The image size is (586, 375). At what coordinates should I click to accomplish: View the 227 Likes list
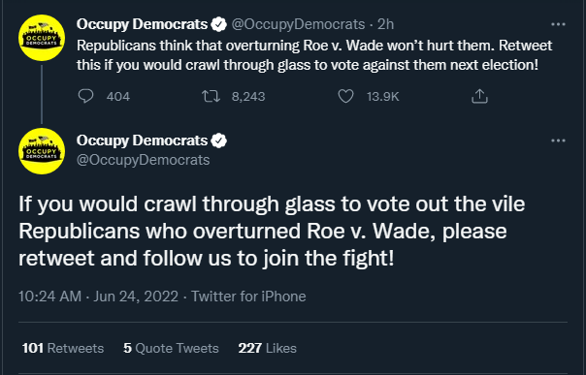[x=267, y=348]
